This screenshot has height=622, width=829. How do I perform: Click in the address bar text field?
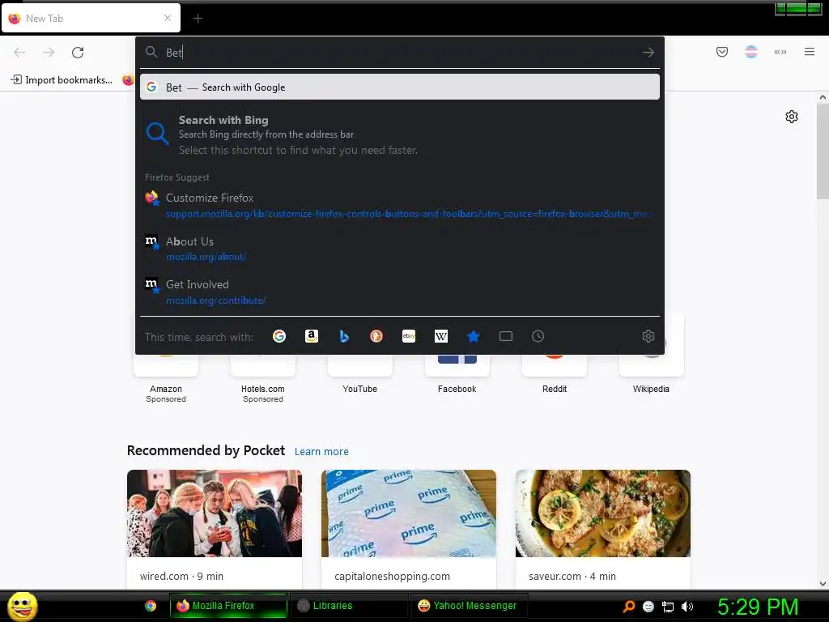[399, 53]
